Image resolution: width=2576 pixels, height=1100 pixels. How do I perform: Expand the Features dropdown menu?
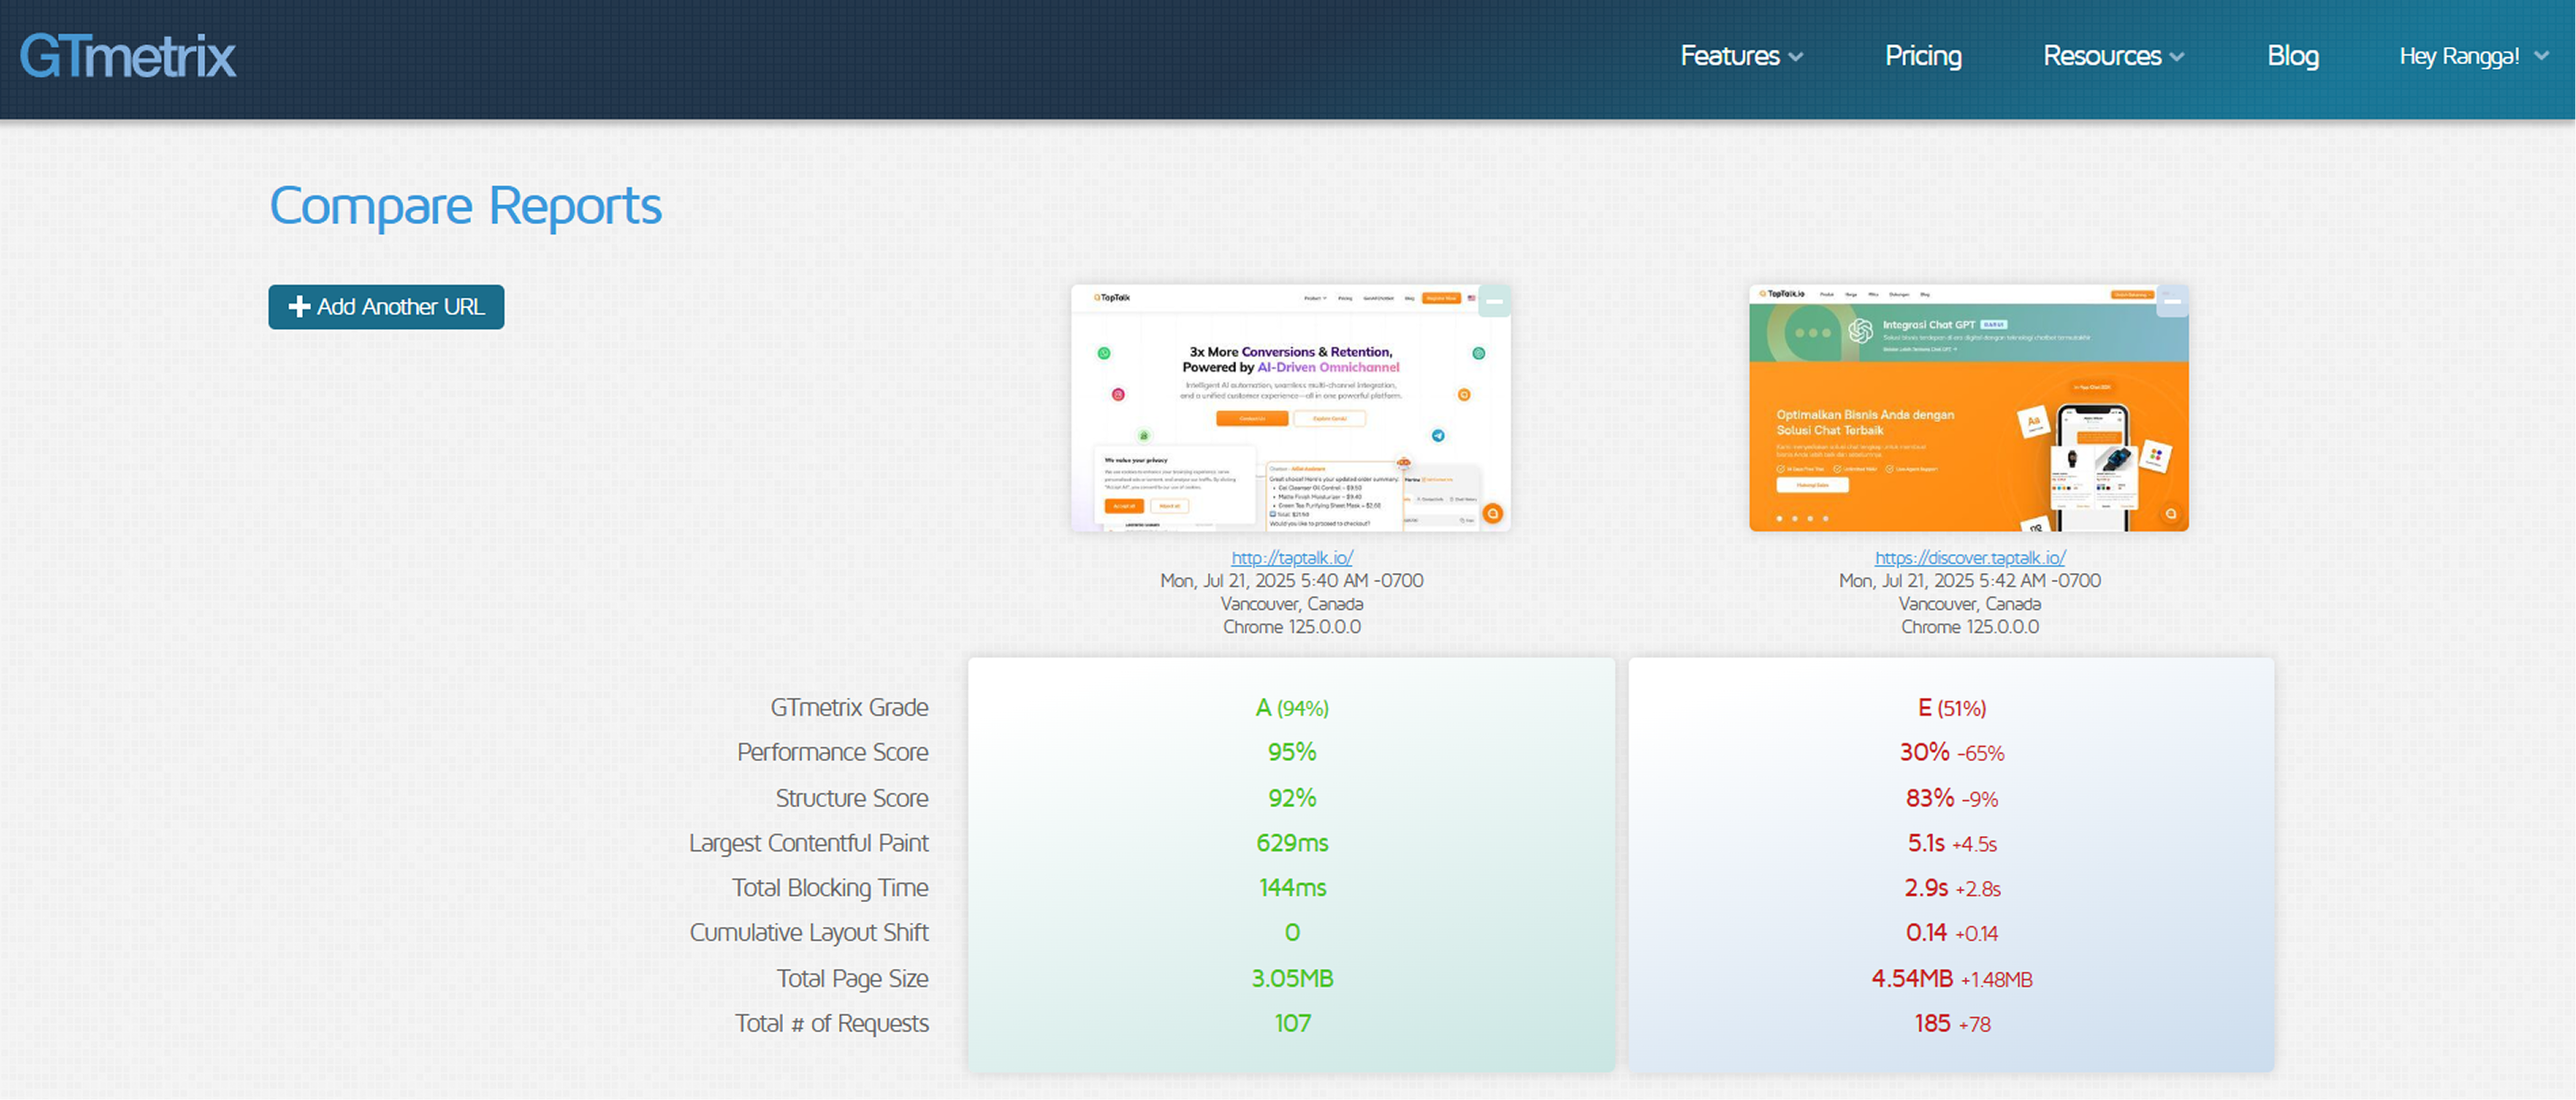point(1740,56)
